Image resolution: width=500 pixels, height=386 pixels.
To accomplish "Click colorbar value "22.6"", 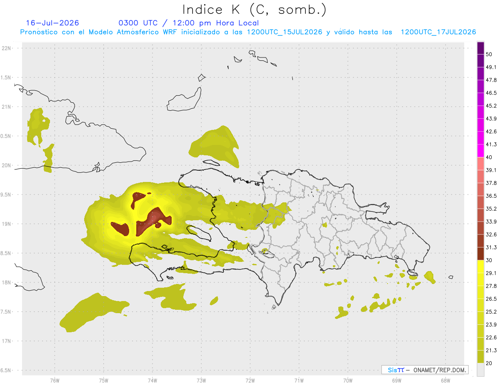I will point(491,338).
